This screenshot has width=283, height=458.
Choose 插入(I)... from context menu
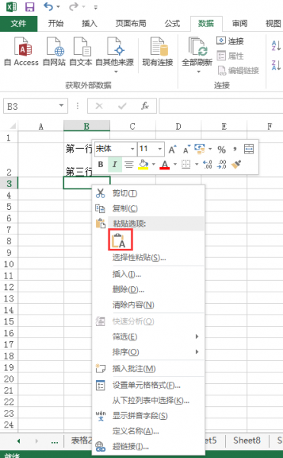coord(148,274)
